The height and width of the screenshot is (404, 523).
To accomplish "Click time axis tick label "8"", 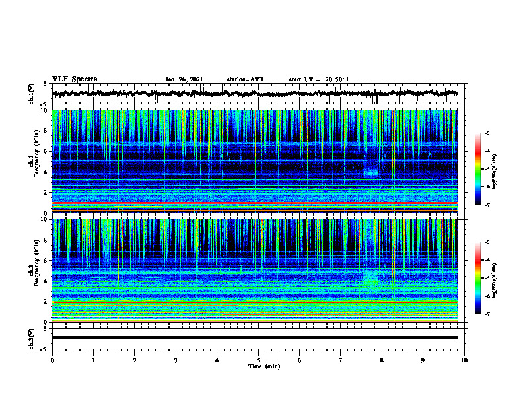I will pos(382,360).
